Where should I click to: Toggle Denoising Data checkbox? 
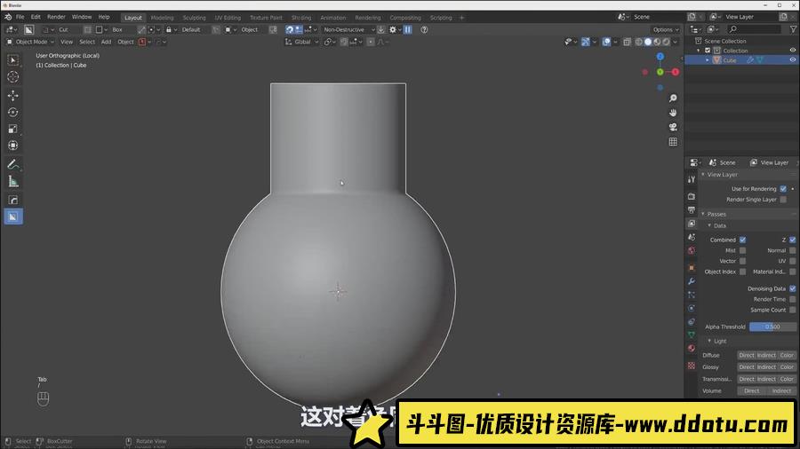pos(792,288)
